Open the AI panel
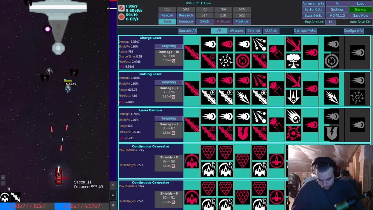The image size is (373, 210). tap(337, 3)
